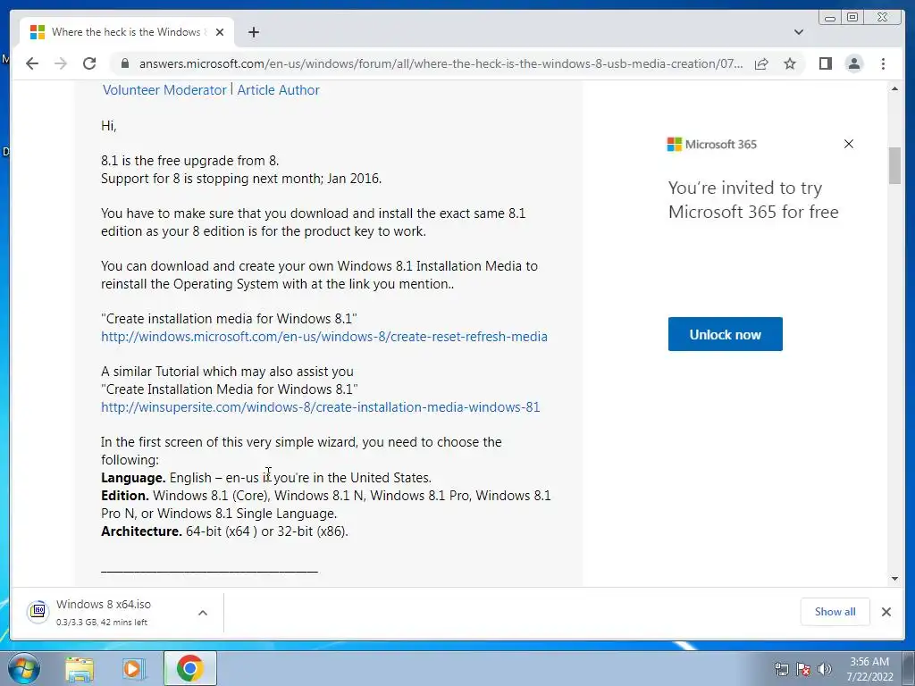Click the vertical scrollbar thumb
The image size is (915, 686).
click(894, 165)
